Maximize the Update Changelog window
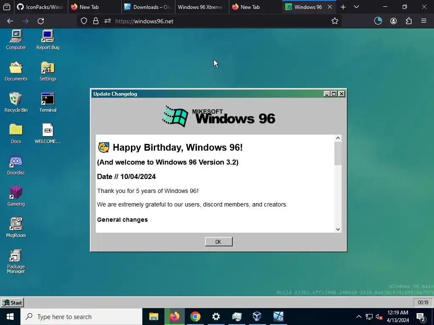434x325 pixels. (x=334, y=94)
